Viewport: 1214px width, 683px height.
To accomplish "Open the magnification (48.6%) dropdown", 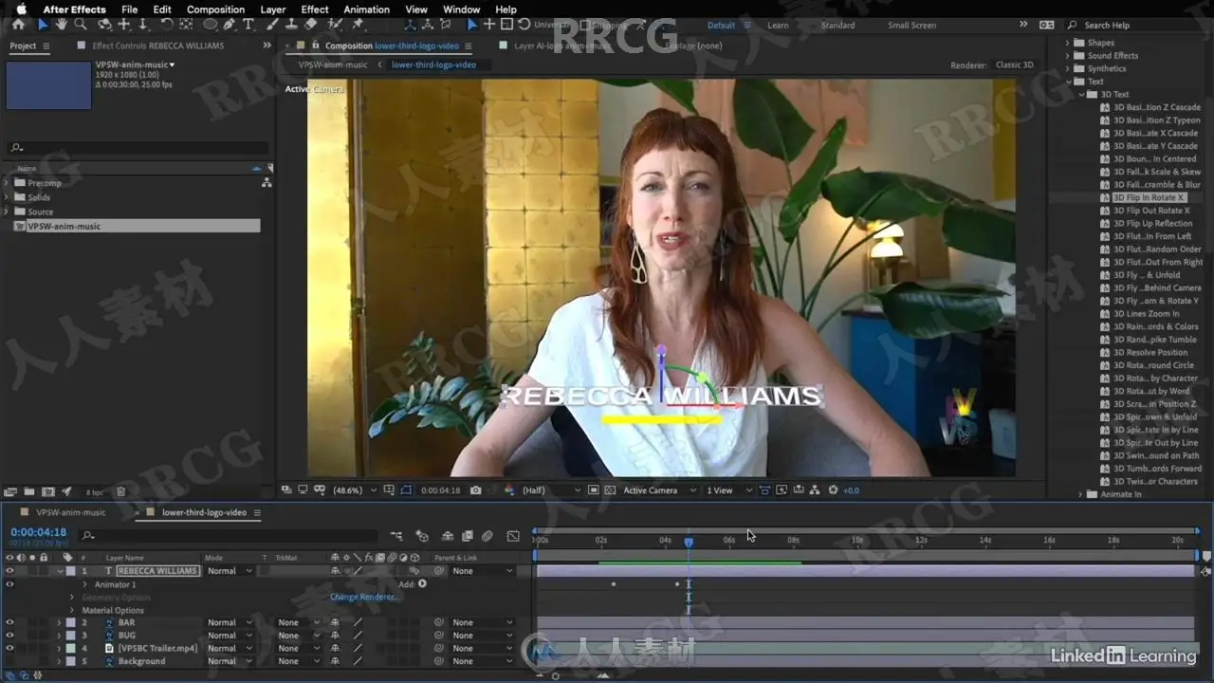I will pos(353,490).
